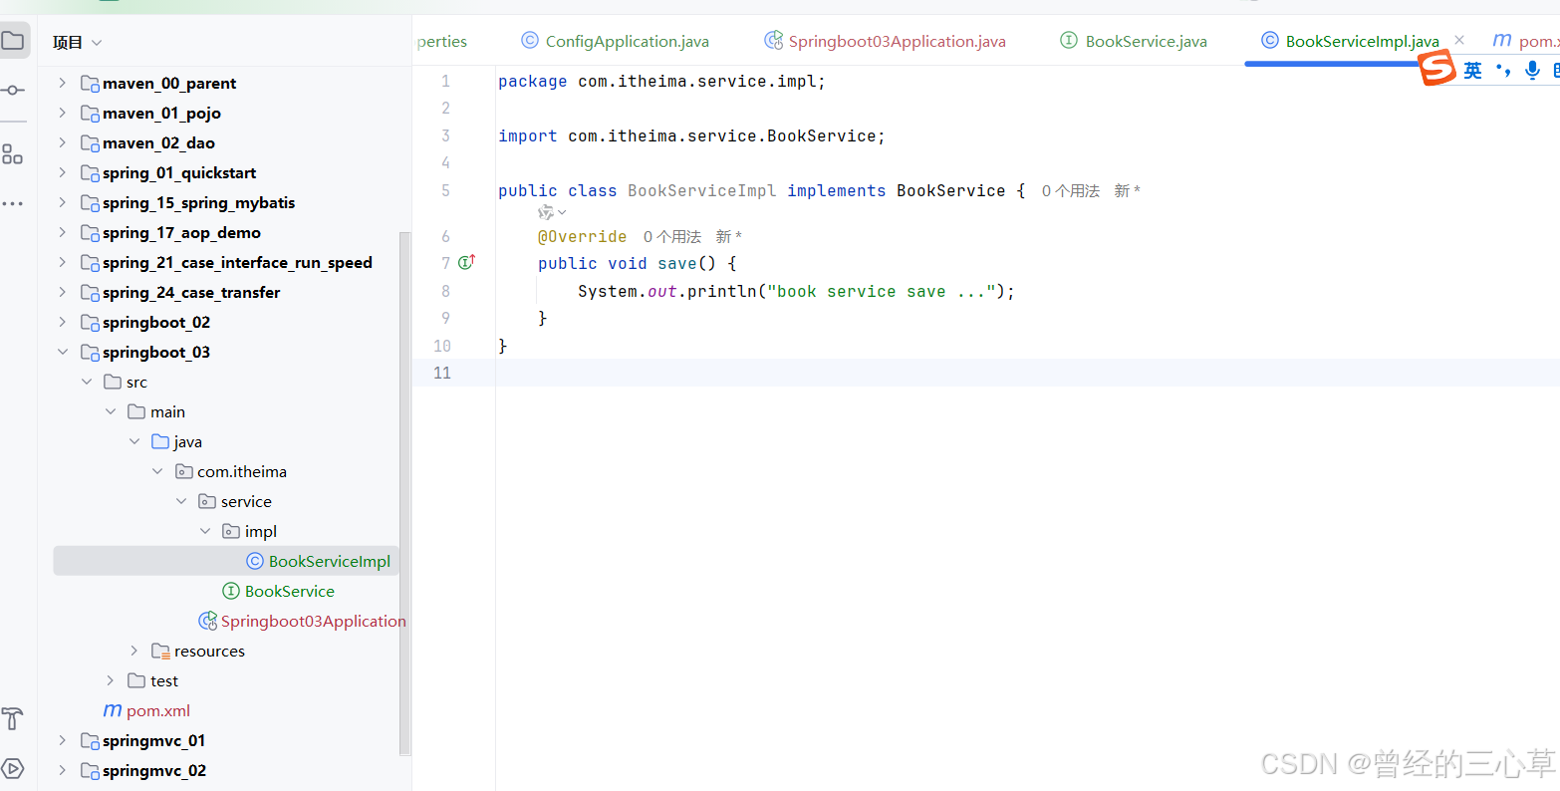Switch to the pom.xml editor tab

pos(1526,41)
